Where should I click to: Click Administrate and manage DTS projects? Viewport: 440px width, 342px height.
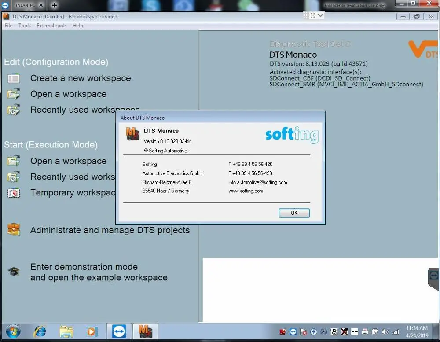110,230
